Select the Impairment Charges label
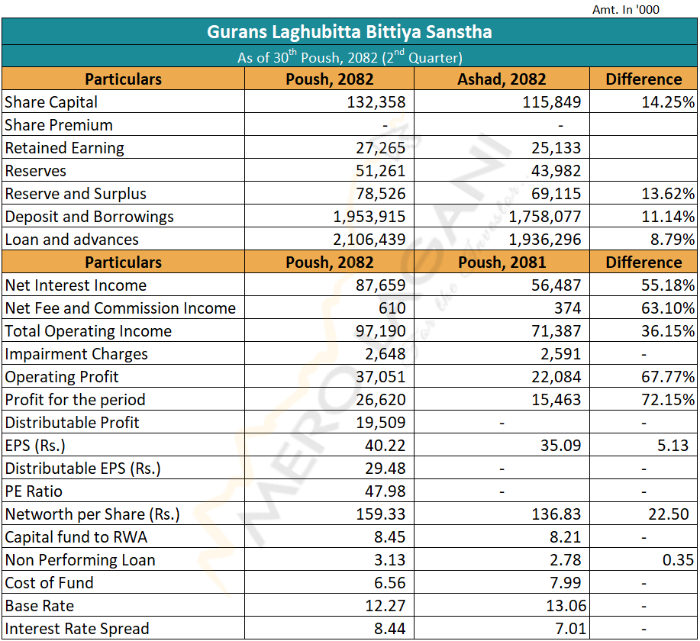The width and height of the screenshot is (700, 641). pyautogui.click(x=76, y=354)
